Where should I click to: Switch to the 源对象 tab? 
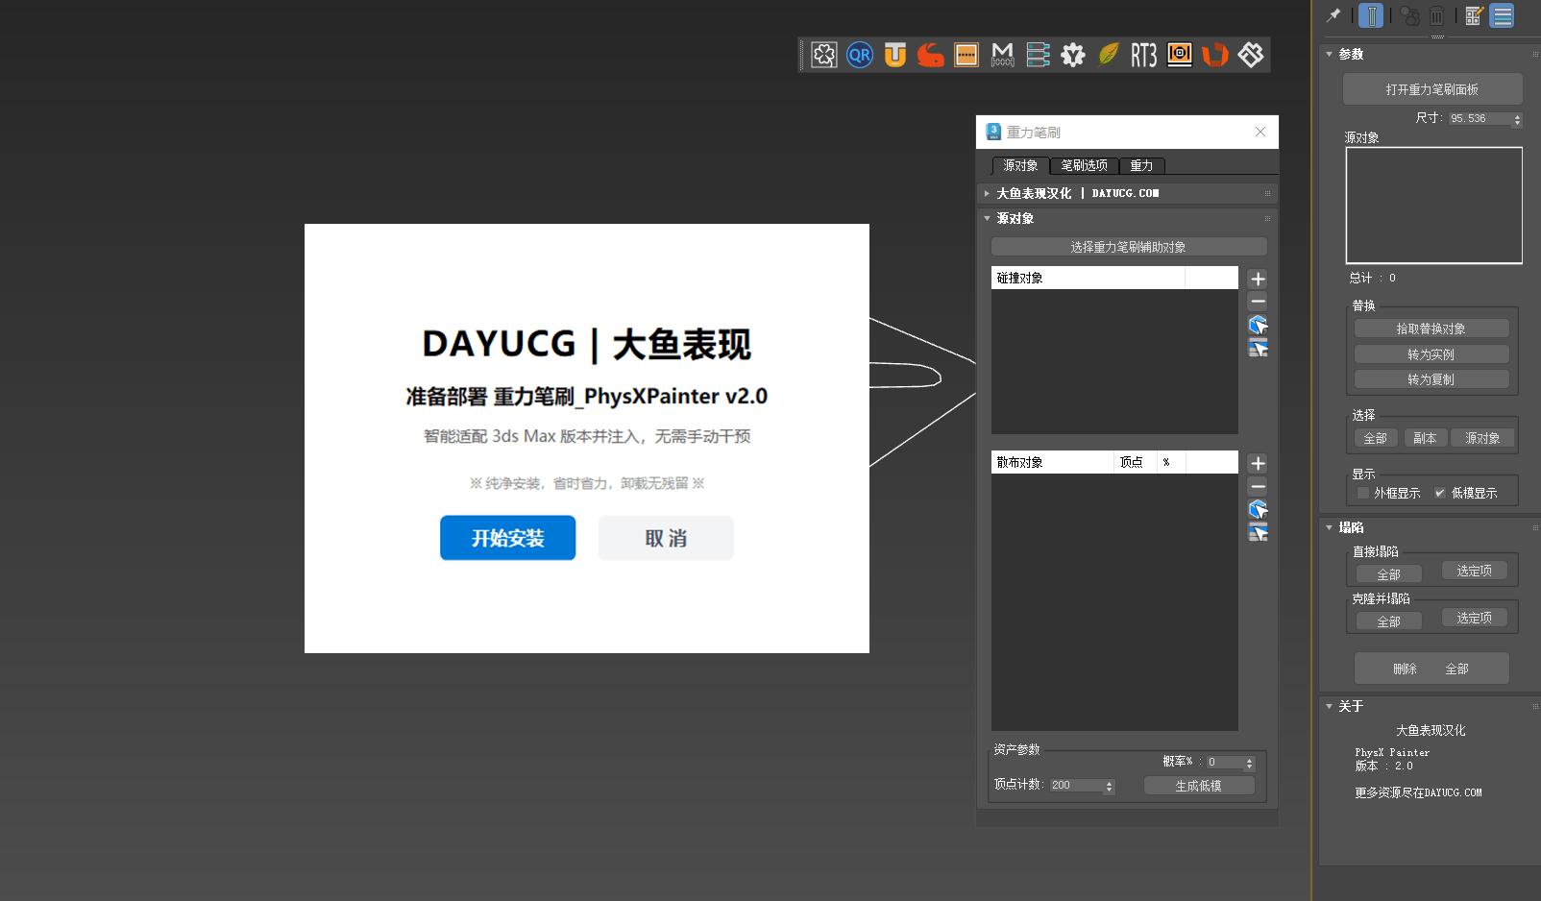point(1020,165)
